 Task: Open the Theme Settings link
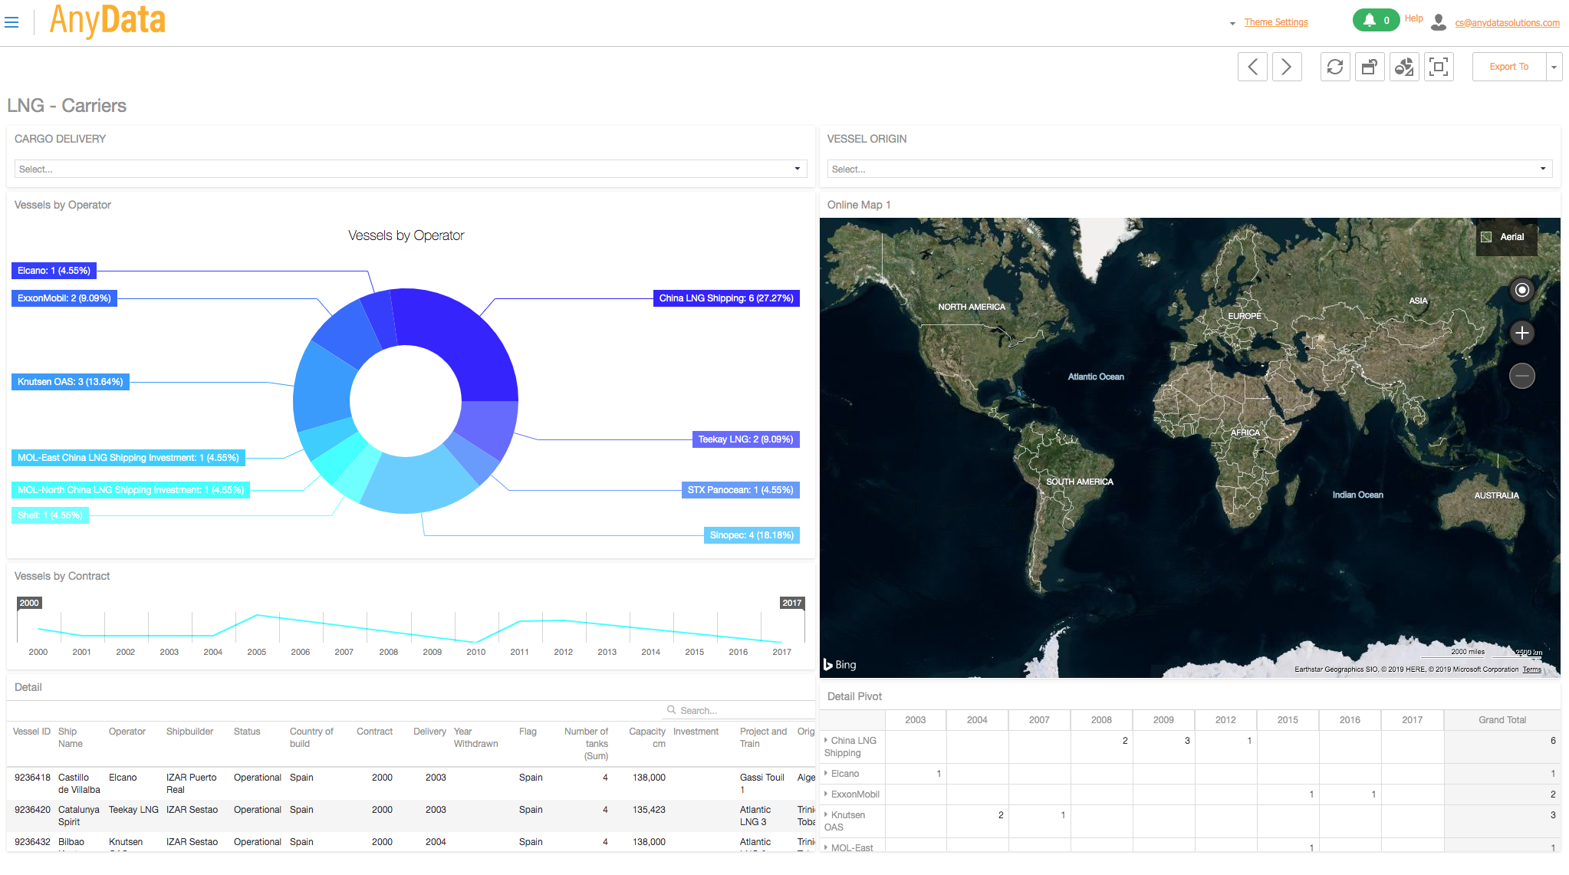(x=1276, y=22)
